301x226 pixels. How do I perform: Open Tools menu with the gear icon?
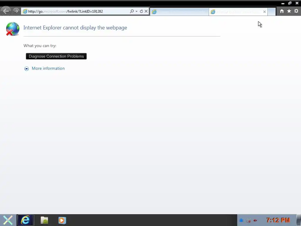tap(296, 11)
